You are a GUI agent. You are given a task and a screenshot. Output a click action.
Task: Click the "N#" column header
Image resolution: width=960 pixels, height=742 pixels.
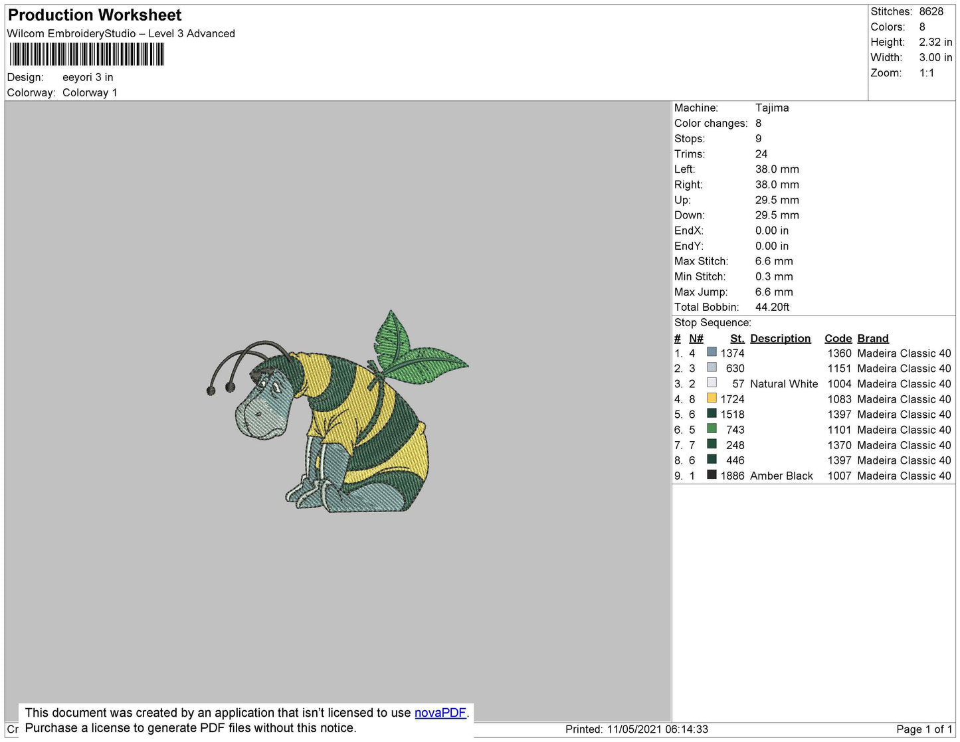[696, 339]
